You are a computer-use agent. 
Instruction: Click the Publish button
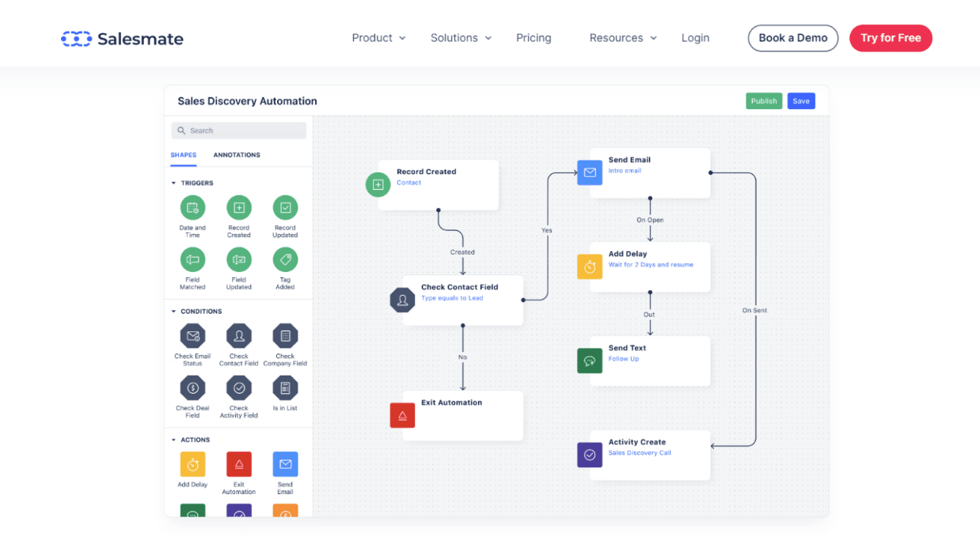pos(763,101)
